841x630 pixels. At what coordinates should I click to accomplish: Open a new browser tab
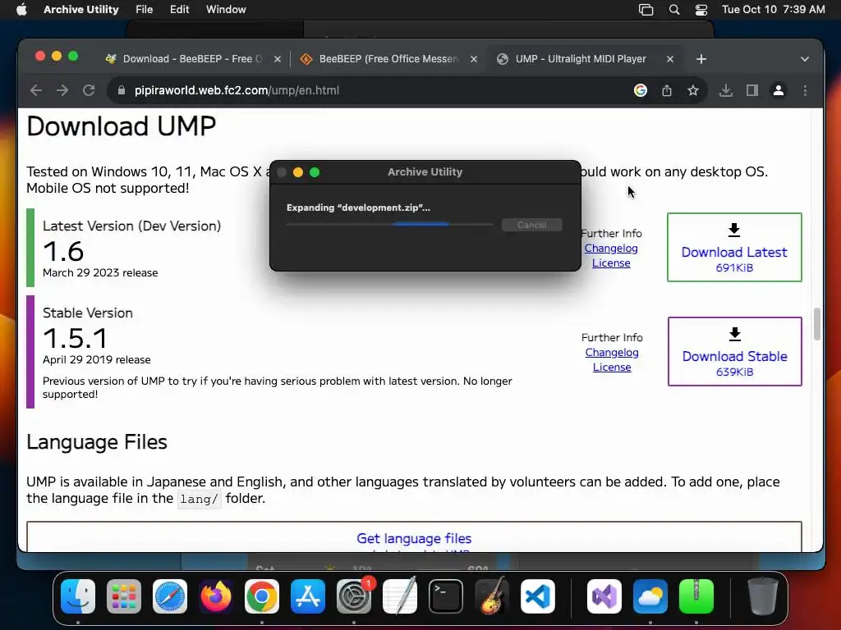[x=701, y=59]
